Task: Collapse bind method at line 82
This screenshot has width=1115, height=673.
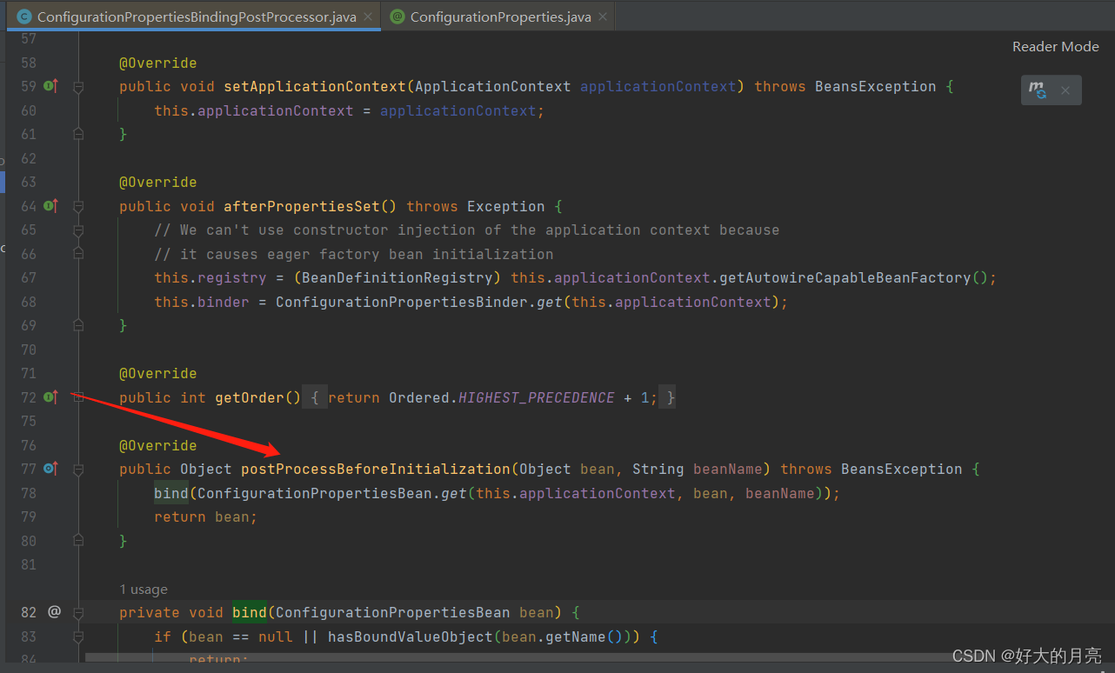Action: tap(78, 613)
